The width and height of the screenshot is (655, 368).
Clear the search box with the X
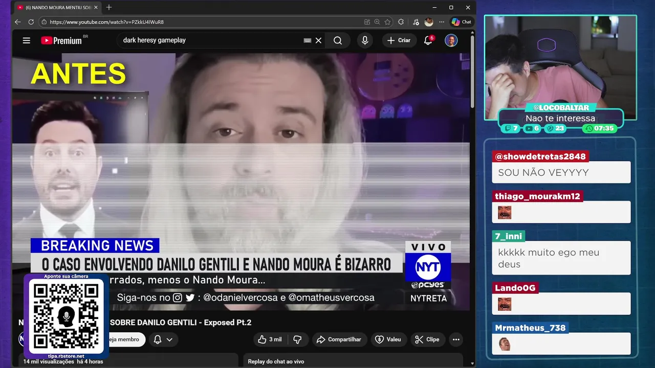point(318,40)
